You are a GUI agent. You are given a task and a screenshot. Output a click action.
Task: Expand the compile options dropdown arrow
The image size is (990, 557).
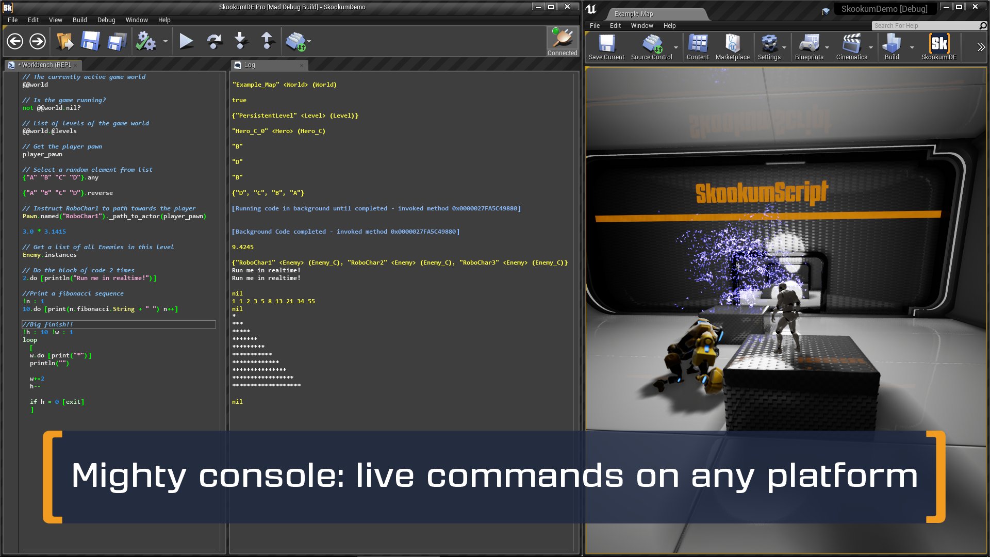pyautogui.click(x=166, y=41)
